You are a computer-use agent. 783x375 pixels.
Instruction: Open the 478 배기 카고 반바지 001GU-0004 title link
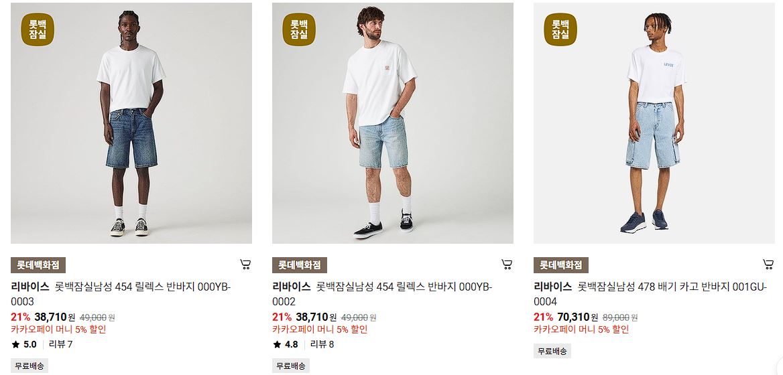tap(650, 294)
